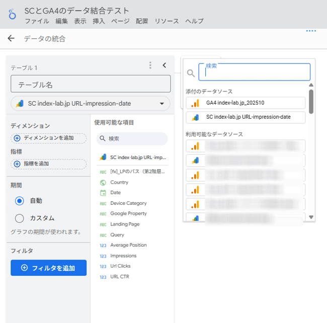Open the 編集 menu
The height and width of the screenshot is (323, 327).
tap(61, 21)
